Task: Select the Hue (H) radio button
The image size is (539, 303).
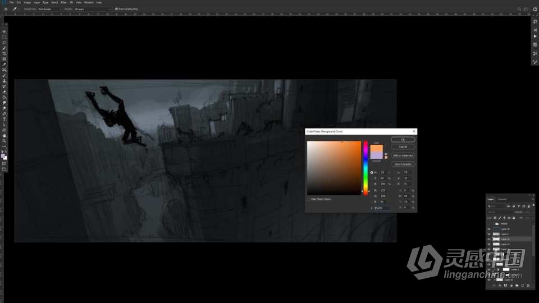Action: click(x=372, y=172)
